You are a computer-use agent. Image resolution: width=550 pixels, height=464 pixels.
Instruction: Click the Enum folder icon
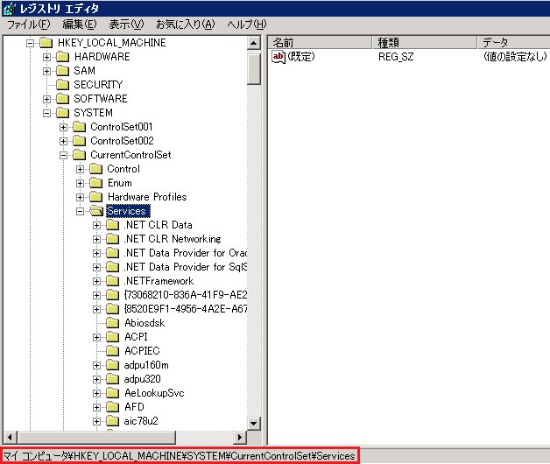pos(96,183)
